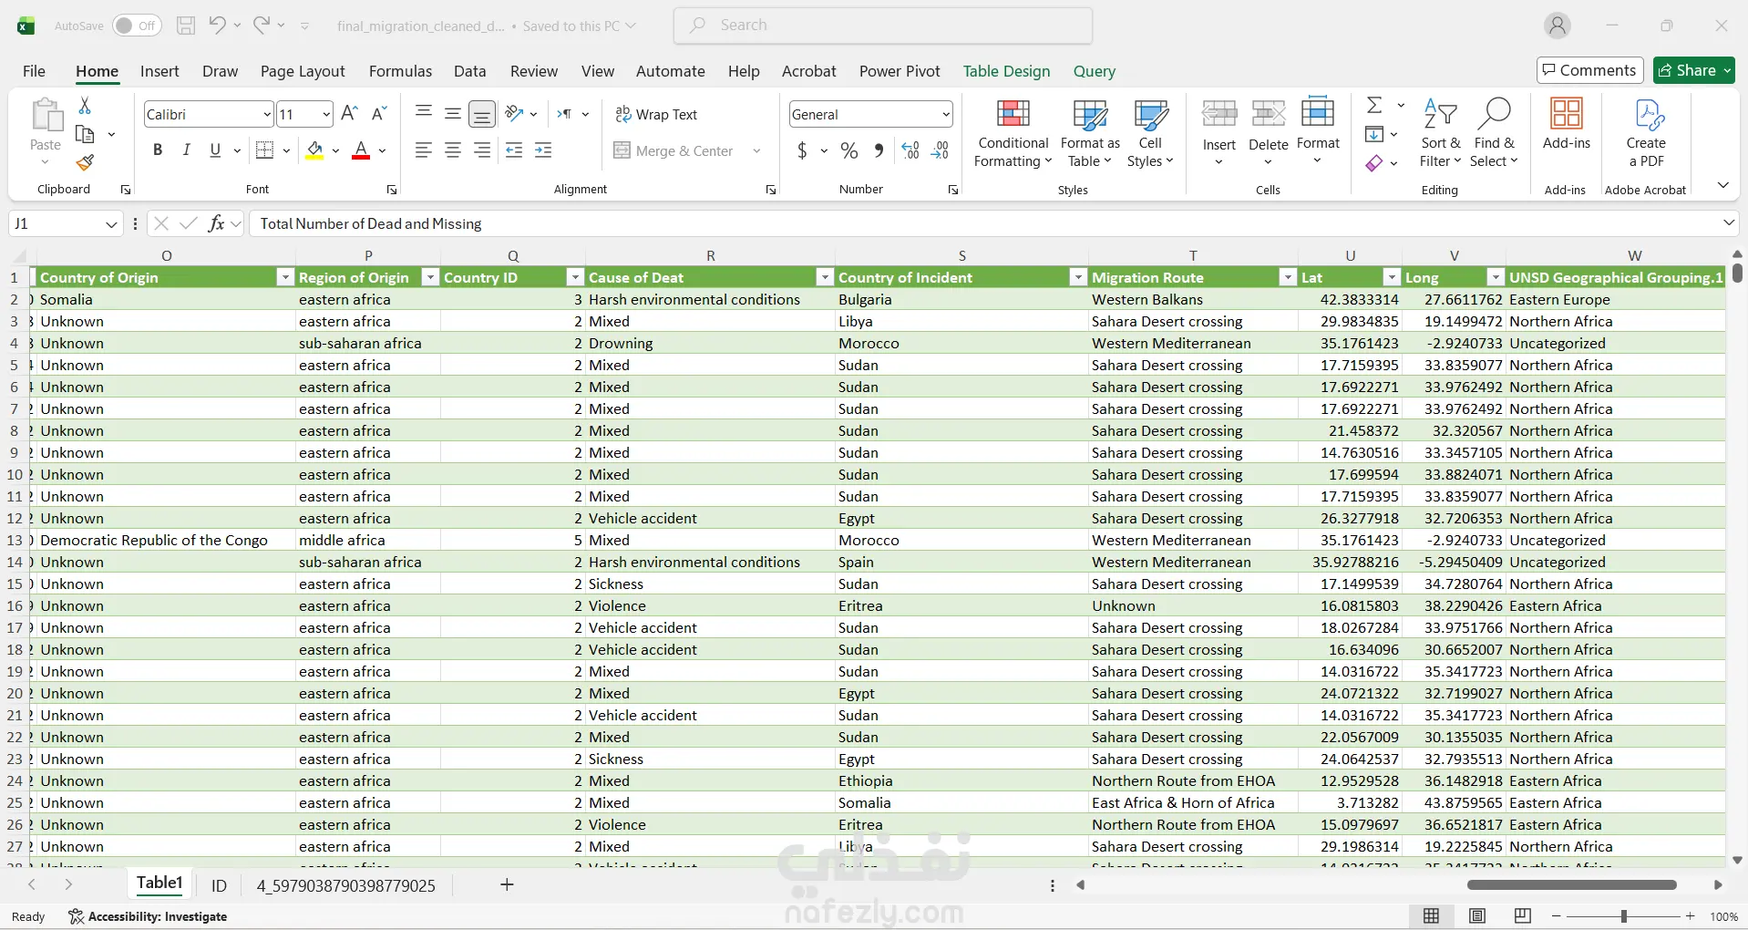Click the AutoSum sigma icon
Image resolution: width=1748 pixels, height=930 pixels.
1375,105
